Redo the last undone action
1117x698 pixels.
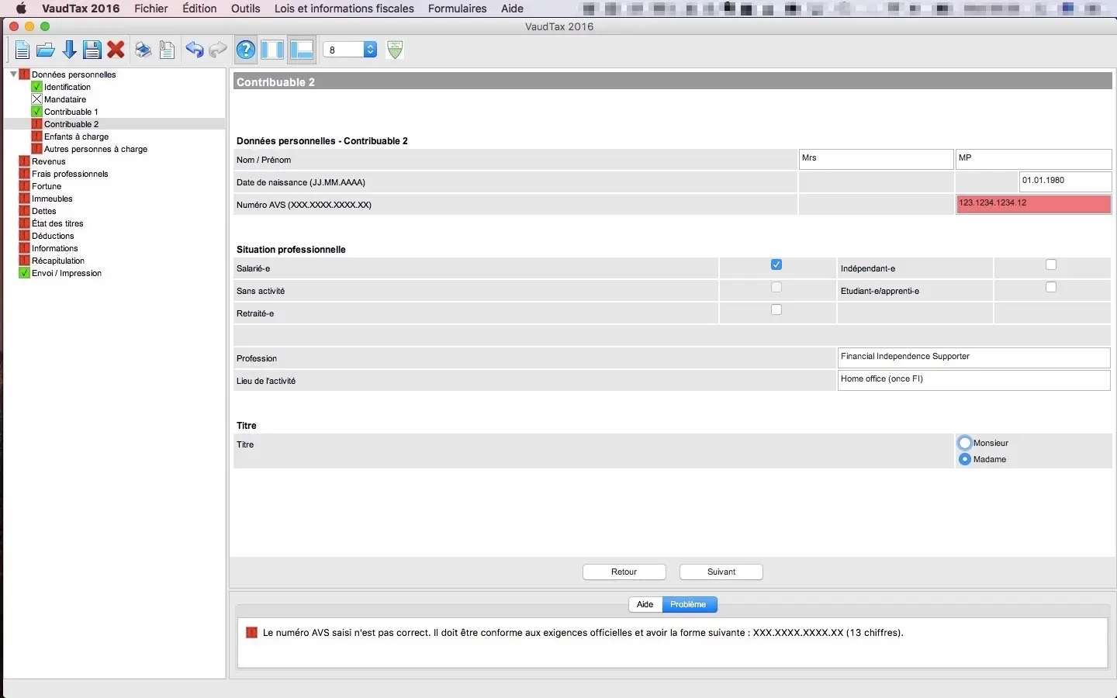tap(218, 50)
